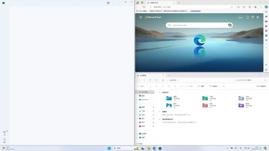Open Copilot icon inside web search box
Screen dimensions: 269x151
(230, 25)
